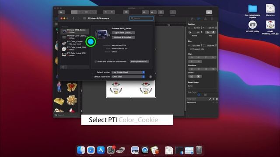Click the clipart search field
This screenshot has width=280, height=157.
[66, 115]
